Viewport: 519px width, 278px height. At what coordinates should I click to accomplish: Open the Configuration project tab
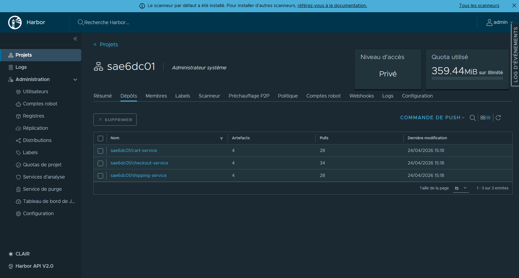point(417,96)
